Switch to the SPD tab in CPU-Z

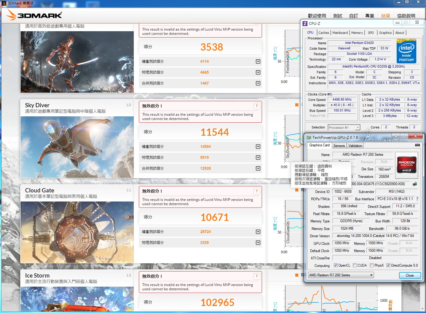point(371,33)
